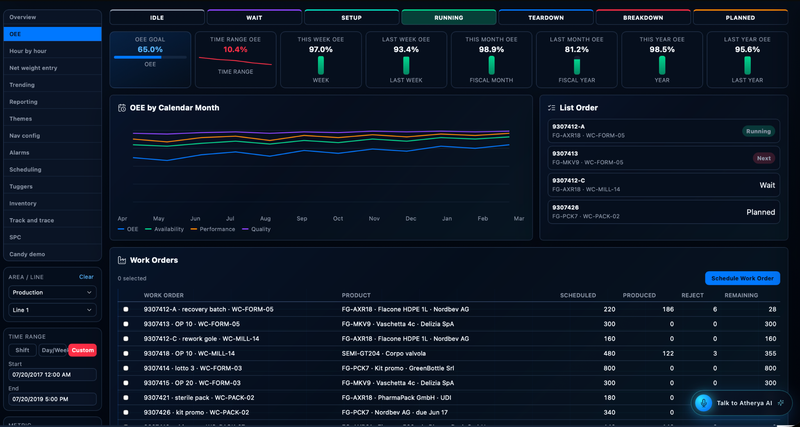Mark the 9307421 sterile pack checkbox
Screen dimensions: 800x427
pos(126,398)
